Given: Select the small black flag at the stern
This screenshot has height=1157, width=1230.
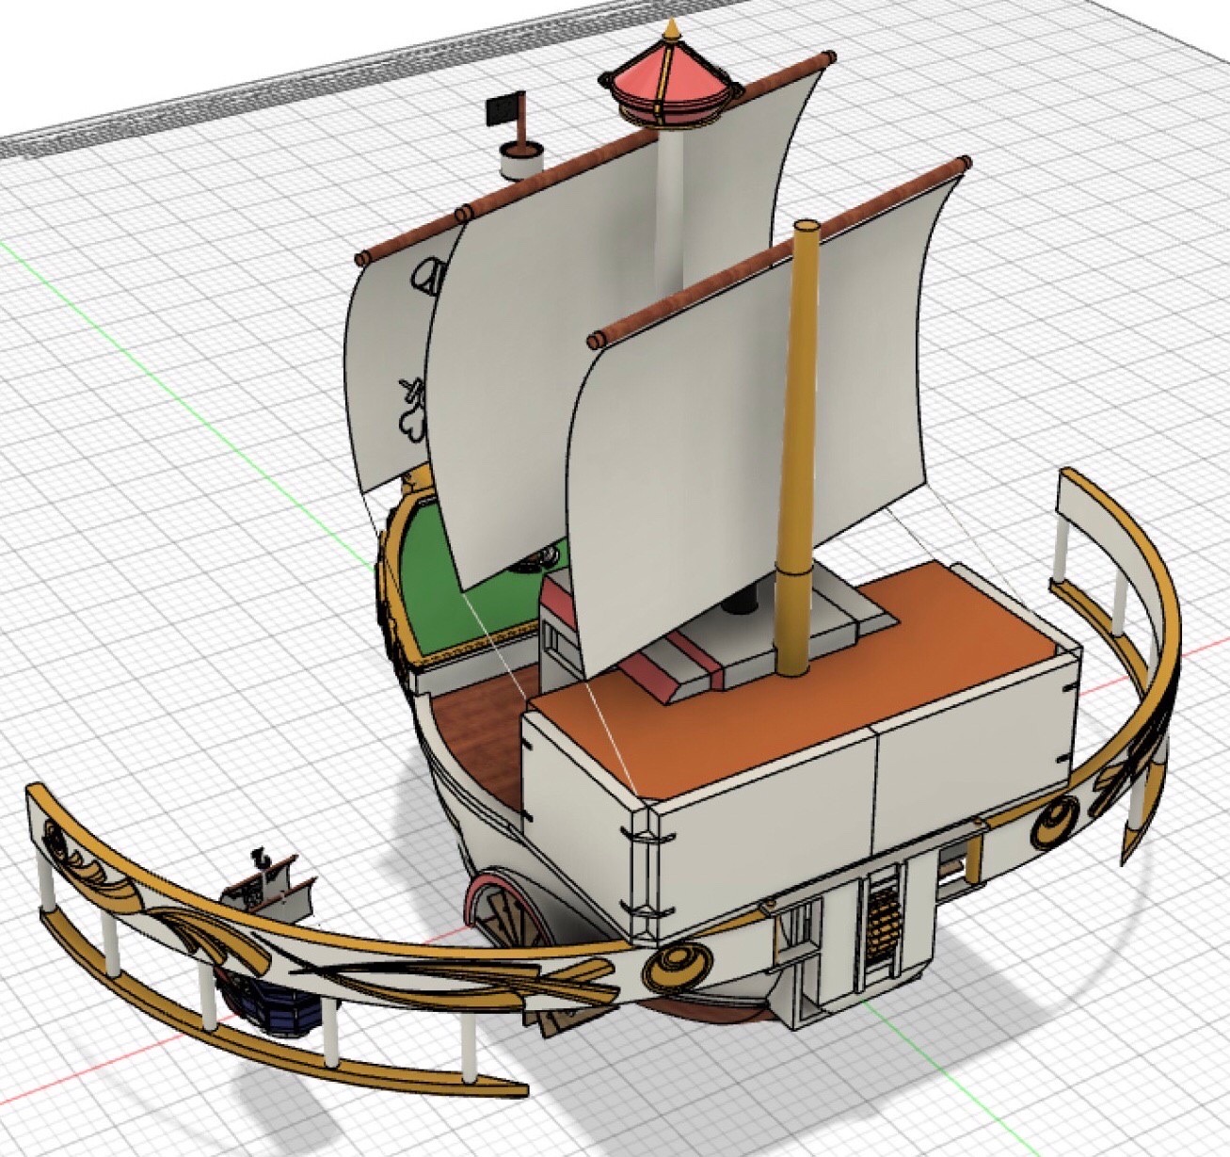Looking at the screenshot, I should point(504,111).
